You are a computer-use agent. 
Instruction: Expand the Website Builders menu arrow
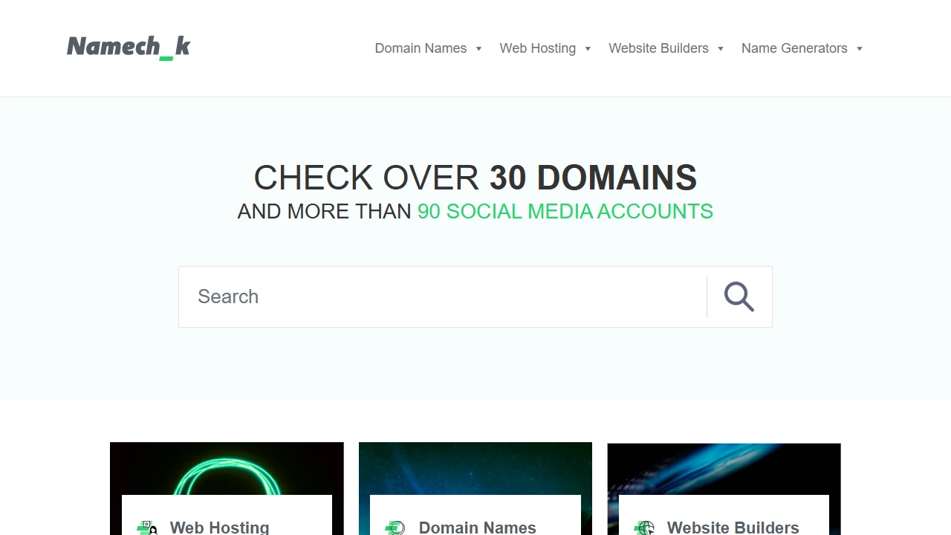pyautogui.click(x=721, y=49)
